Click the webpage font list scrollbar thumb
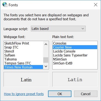Image resolution: width=101 pixels, height=101 pixels. 46,60
